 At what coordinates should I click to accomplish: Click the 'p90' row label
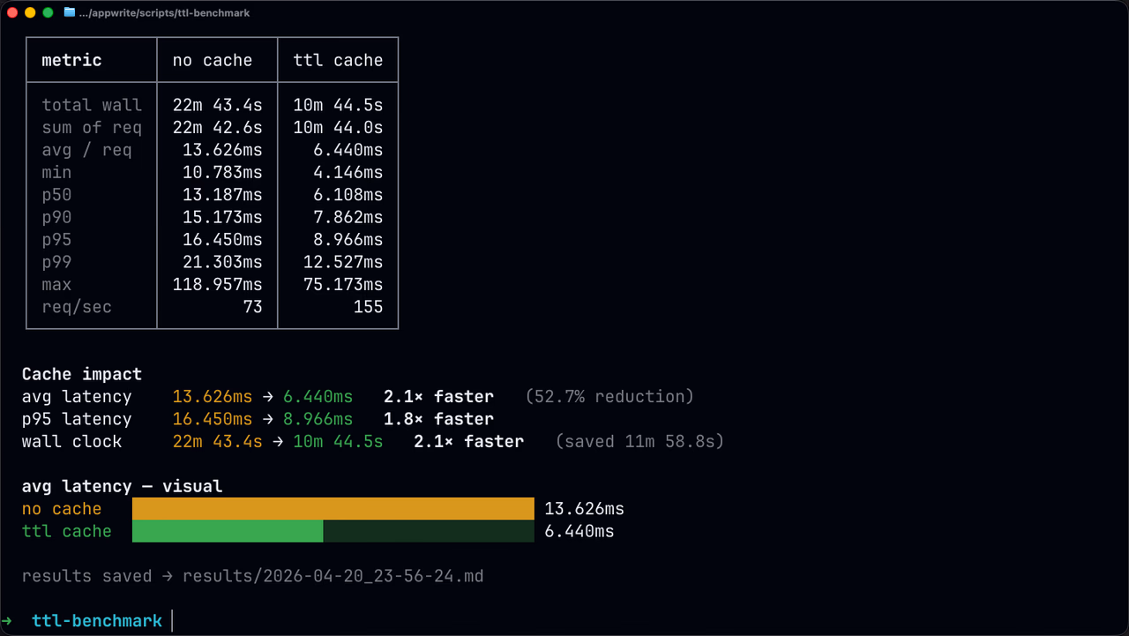(x=56, y=217)
